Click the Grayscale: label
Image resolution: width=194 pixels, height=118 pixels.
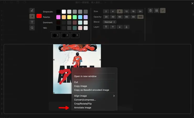(48, 12)
